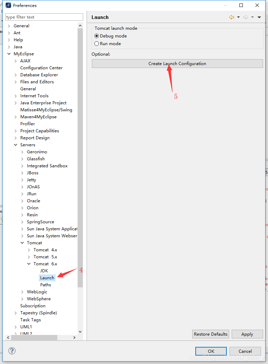
Task: Expand the Help tree node
Action: [9, 40]
